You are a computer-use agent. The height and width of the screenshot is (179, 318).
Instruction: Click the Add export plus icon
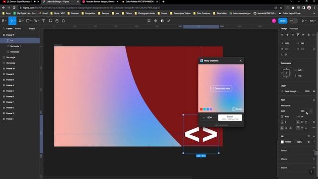point(314,168)
